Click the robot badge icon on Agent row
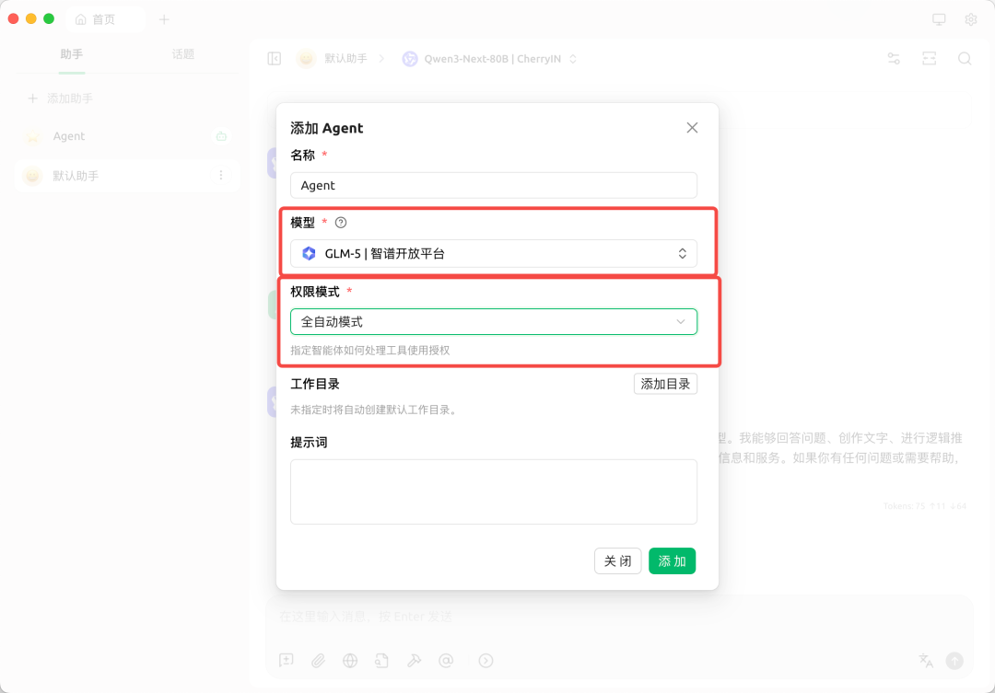This screenshot has width=995, height=693. 221,136
